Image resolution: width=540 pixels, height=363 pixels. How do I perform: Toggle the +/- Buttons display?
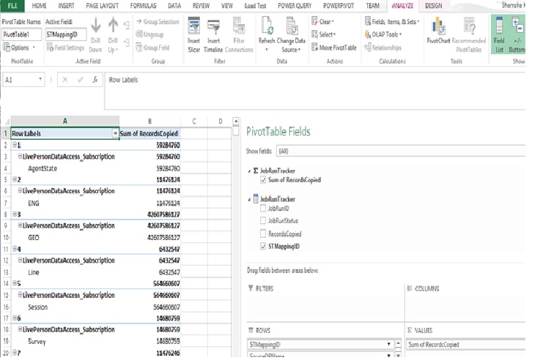tap(517, 34)
